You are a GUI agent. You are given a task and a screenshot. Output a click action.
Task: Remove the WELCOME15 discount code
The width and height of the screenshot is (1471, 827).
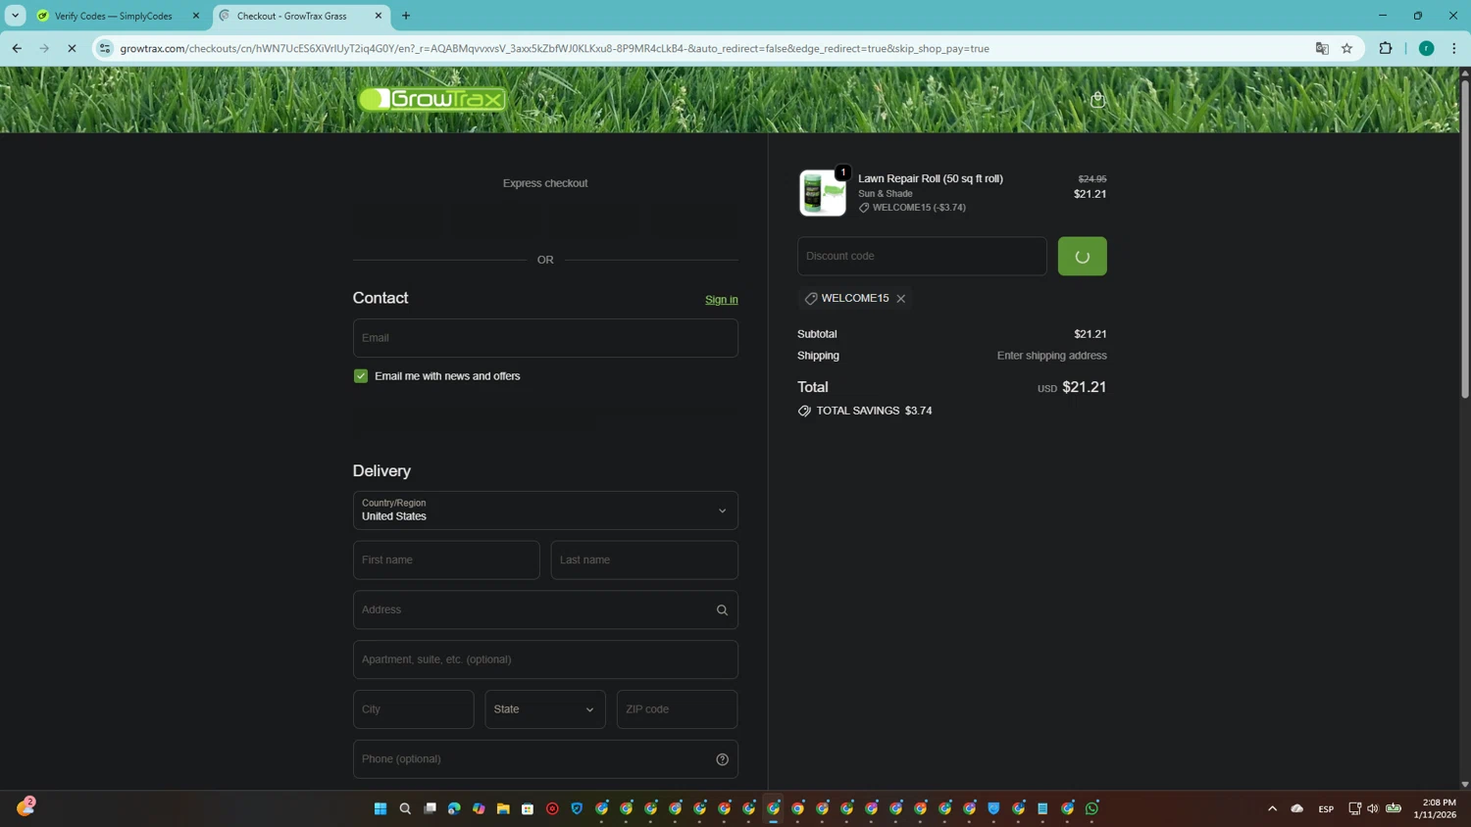pyautogui.click(x=900, y=299)
